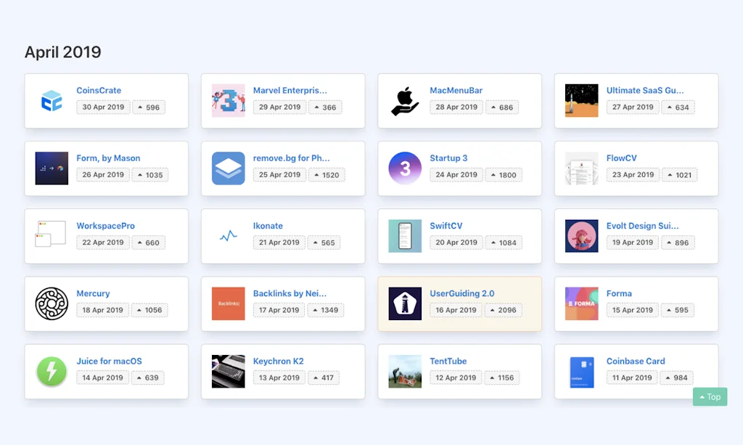Image resolution: width=743 pixels, height=445 pixels.
Task: Open the Keychron K2 keyboard thumbnail
Action: [229, 371]
